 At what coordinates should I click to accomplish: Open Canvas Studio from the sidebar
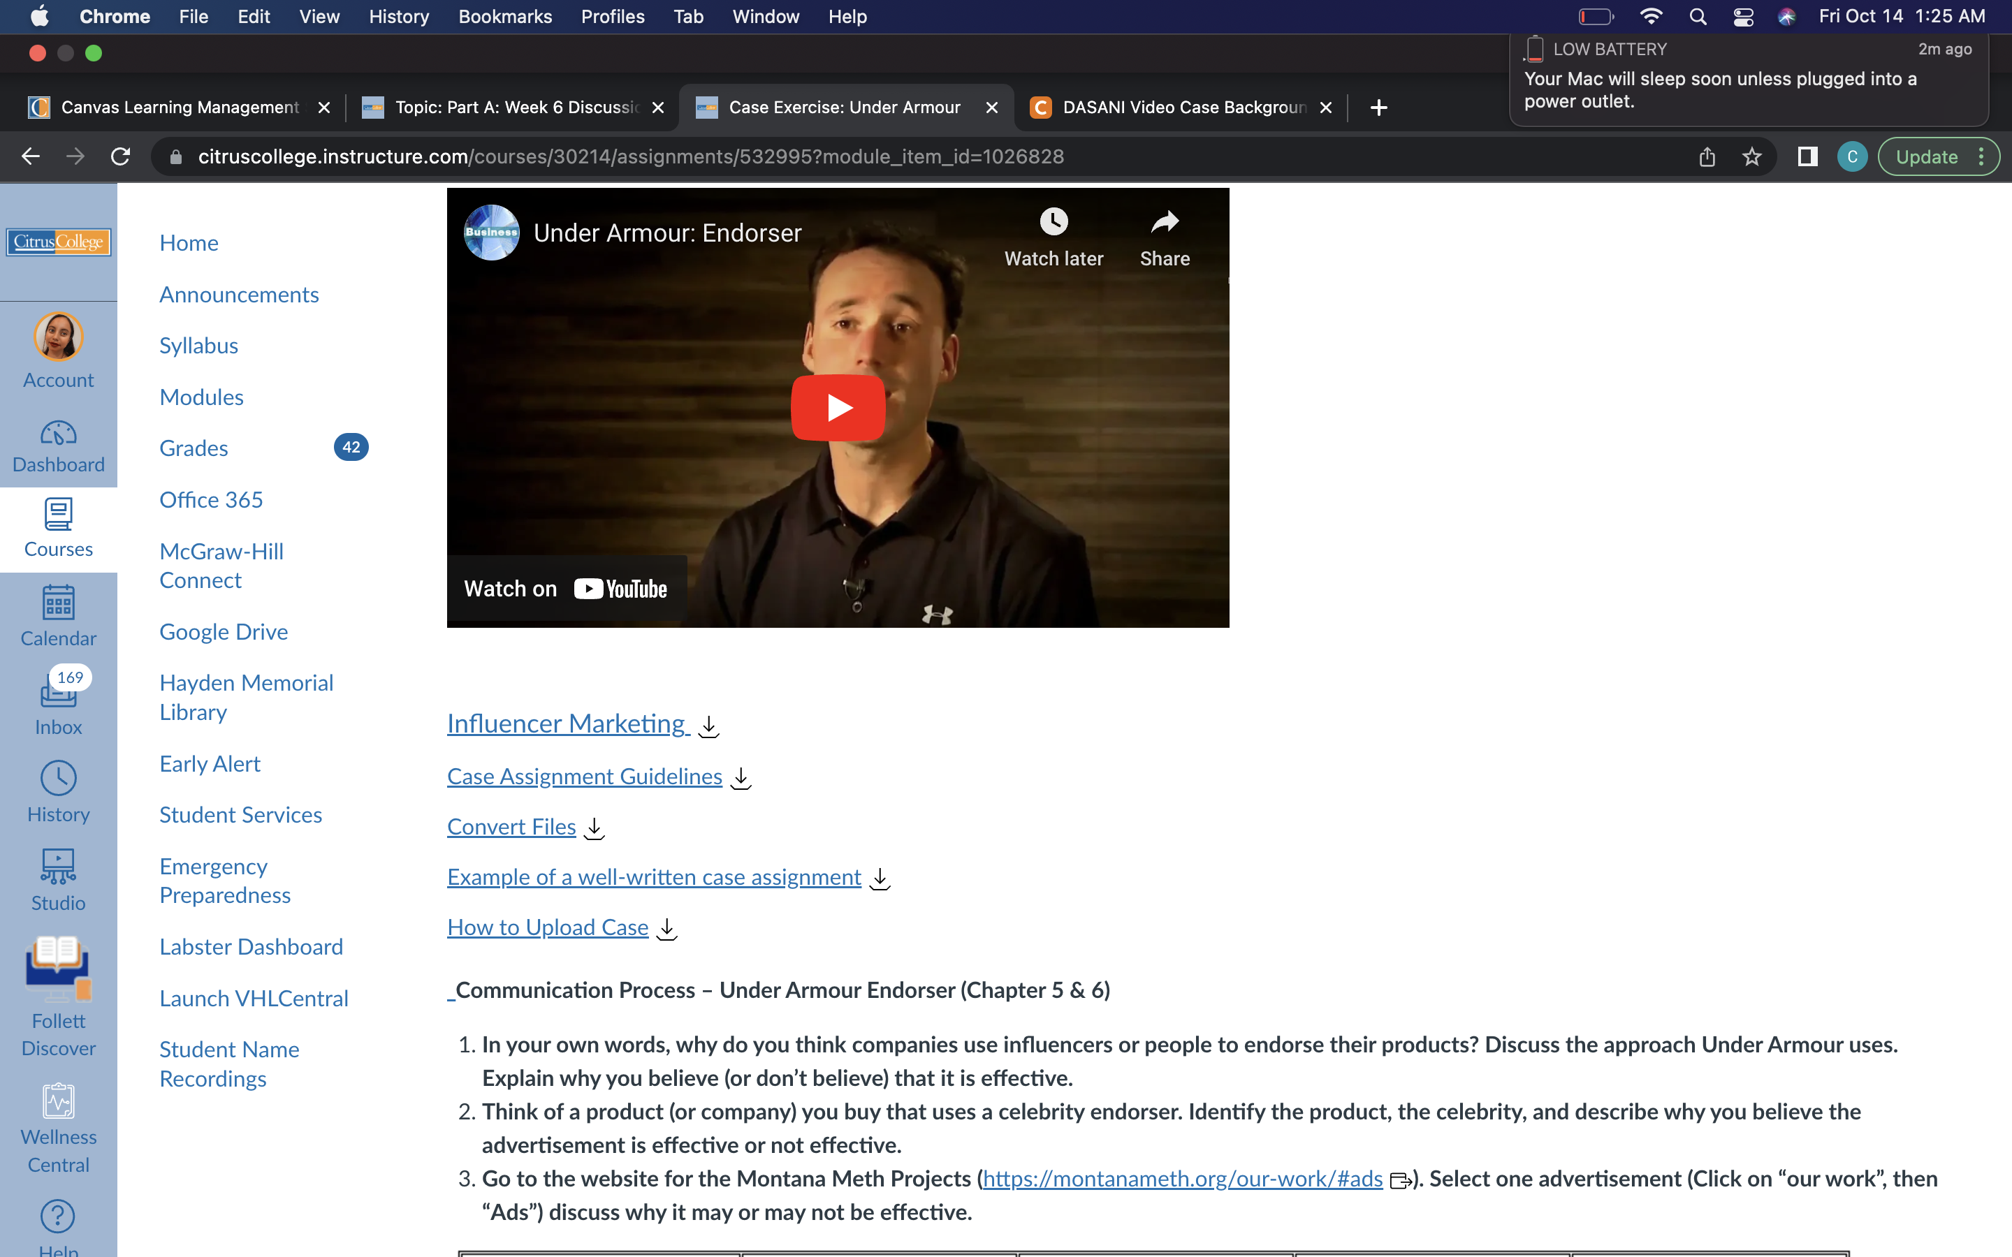[58, 877]
